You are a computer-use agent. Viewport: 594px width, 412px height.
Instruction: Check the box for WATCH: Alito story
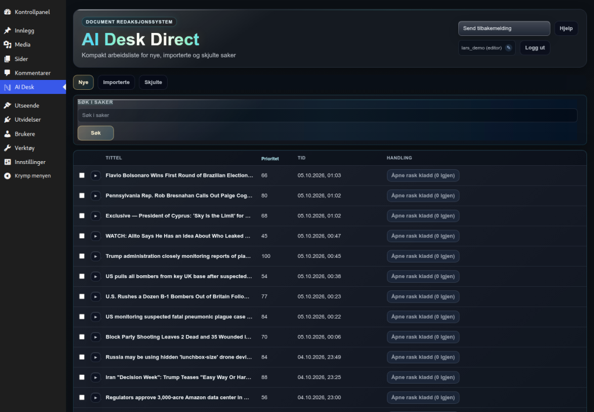[82, 236]
